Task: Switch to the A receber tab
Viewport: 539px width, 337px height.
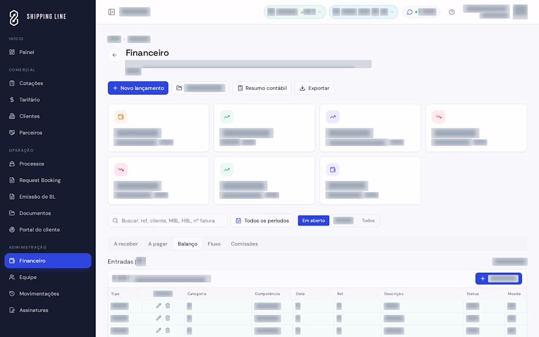Action: 126,244
